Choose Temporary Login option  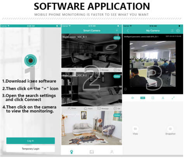pos(31,149)
